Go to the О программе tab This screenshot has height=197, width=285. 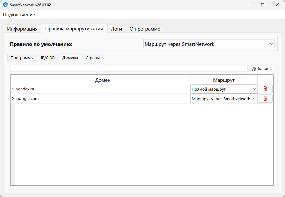pyautogui.click(x=145, y=29)
